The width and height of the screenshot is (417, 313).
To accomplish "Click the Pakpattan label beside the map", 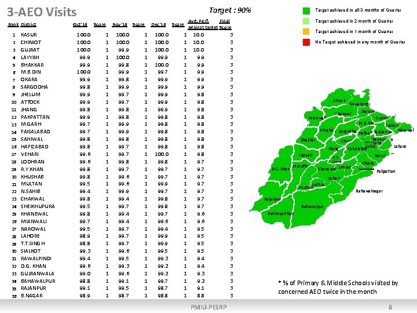I will pyautogui.click(x=386, y=172).
